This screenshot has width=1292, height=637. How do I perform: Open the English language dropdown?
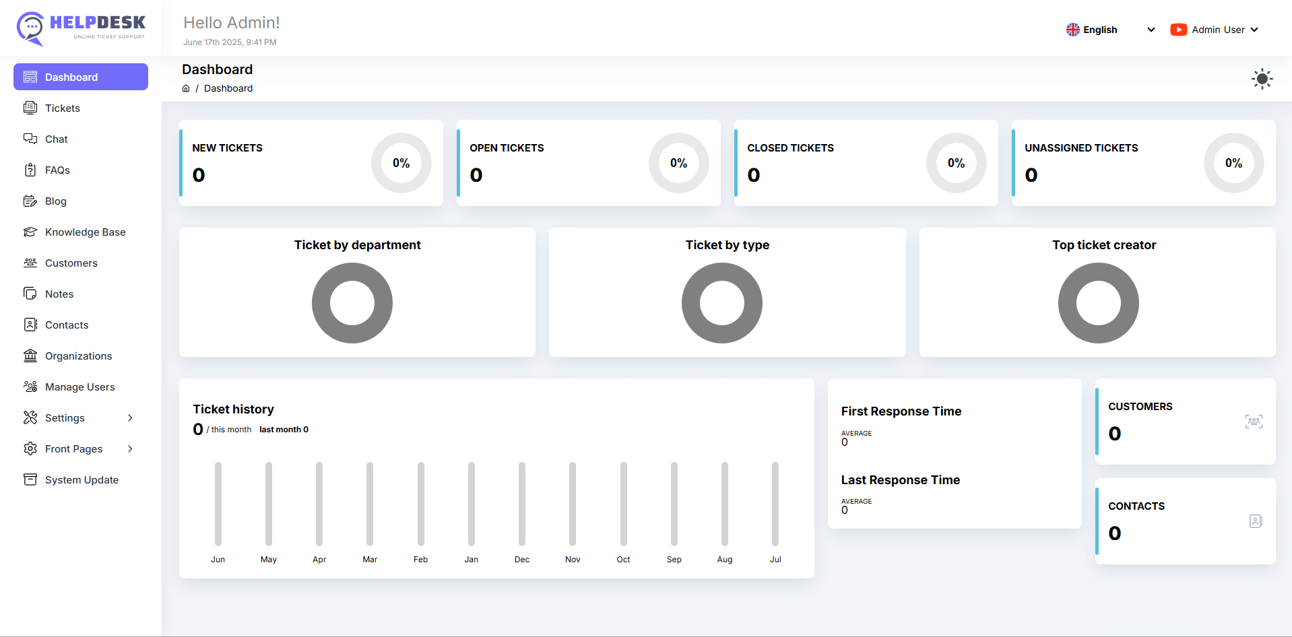(x=1110, y=30)
